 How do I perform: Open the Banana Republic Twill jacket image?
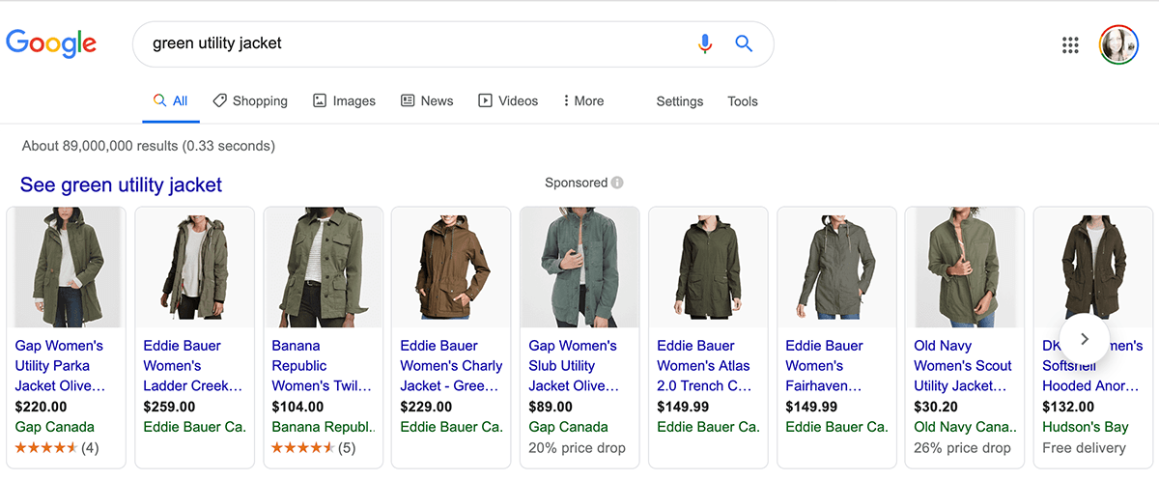coord(324,267)
